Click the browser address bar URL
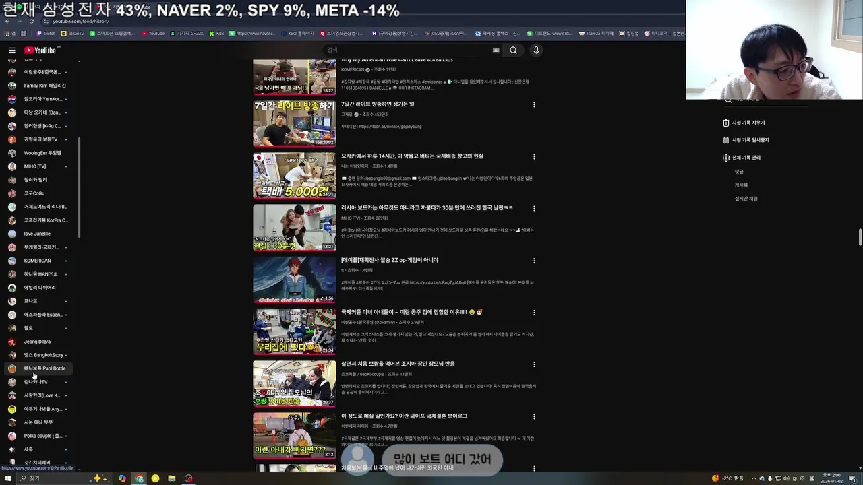This screenshot has height=485, width=863. click(80, 21)
